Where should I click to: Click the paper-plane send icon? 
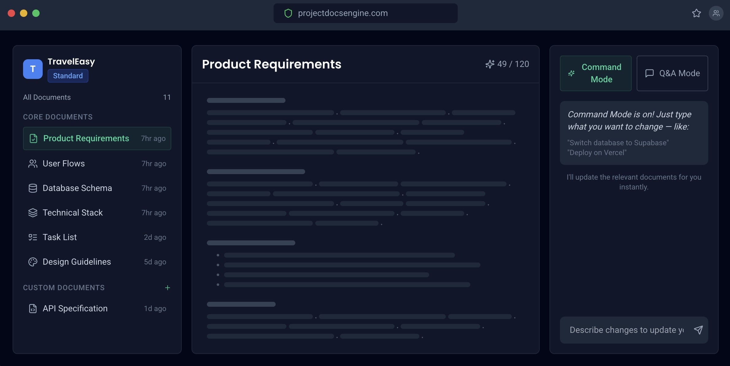(698, 330)
